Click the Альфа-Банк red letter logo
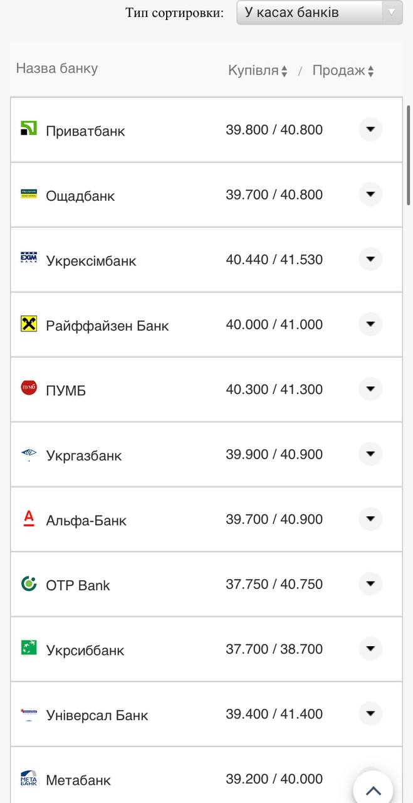Screen dimensions: 413x803 pos(29,518)
